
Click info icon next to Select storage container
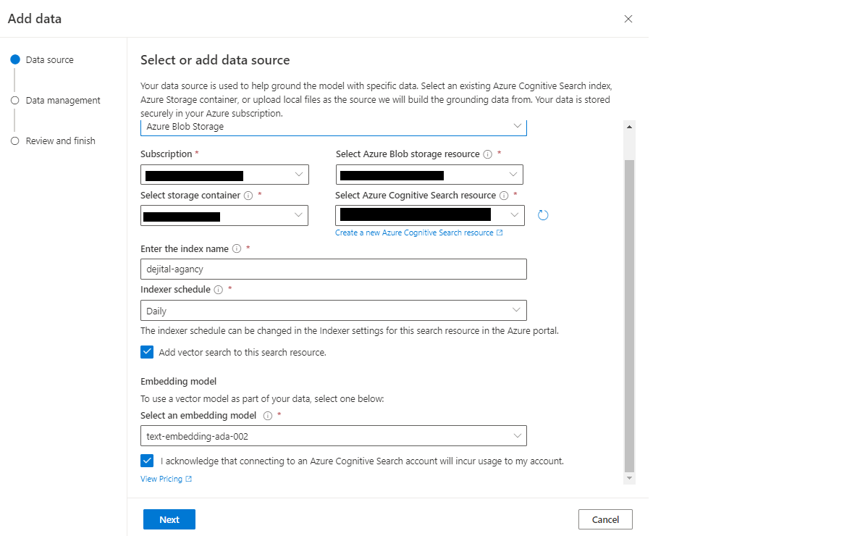click(248, 196)
